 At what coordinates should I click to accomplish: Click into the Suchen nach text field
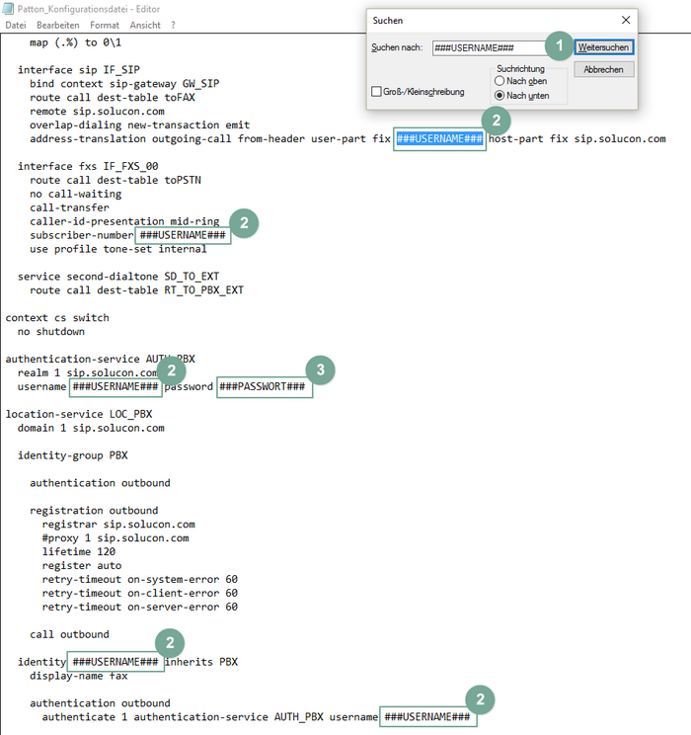[x=489, y=47]
